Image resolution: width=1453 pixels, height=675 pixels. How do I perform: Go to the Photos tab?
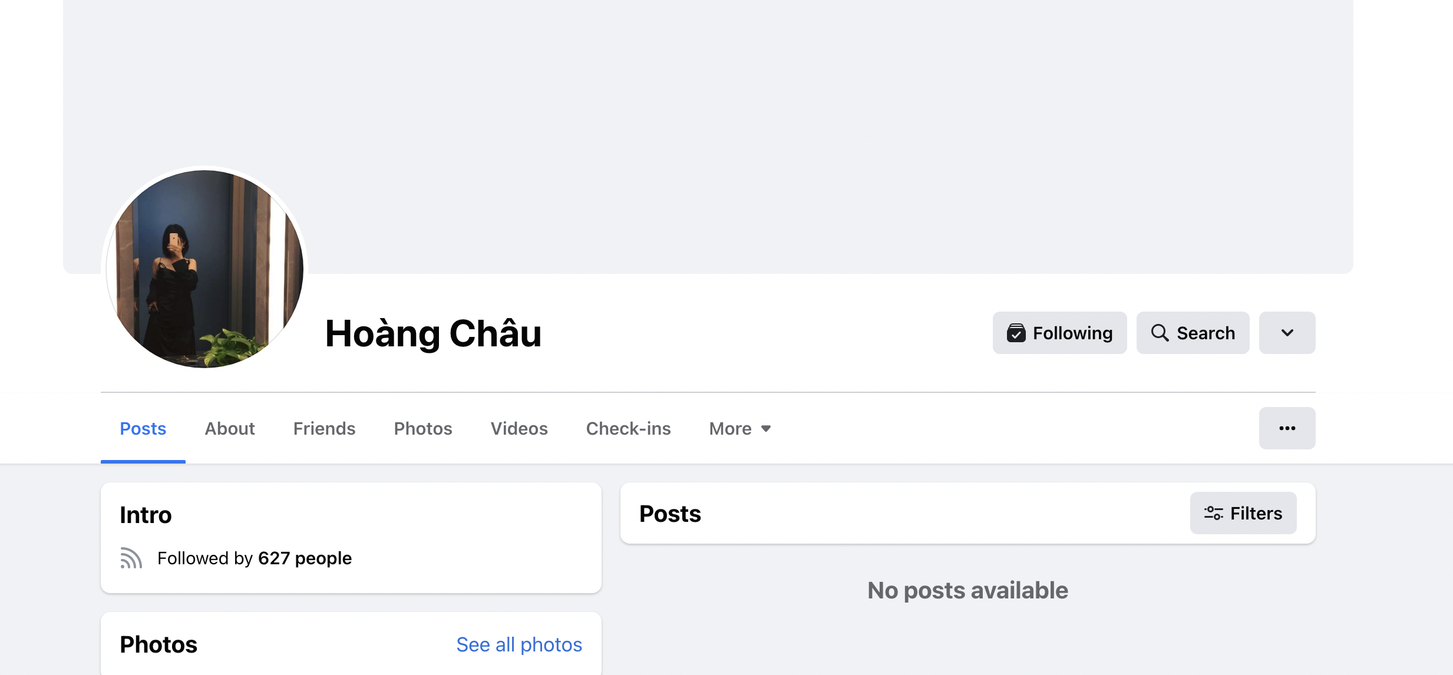pos(423,428)
